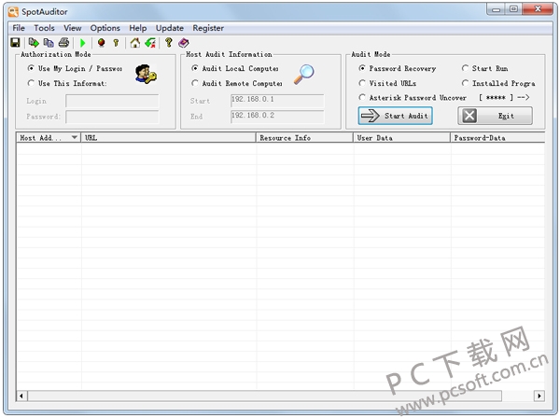Viewport: 560px width, 418px height.
Task: Click the horizontal scrollbar right arrow
Action: 539,396
